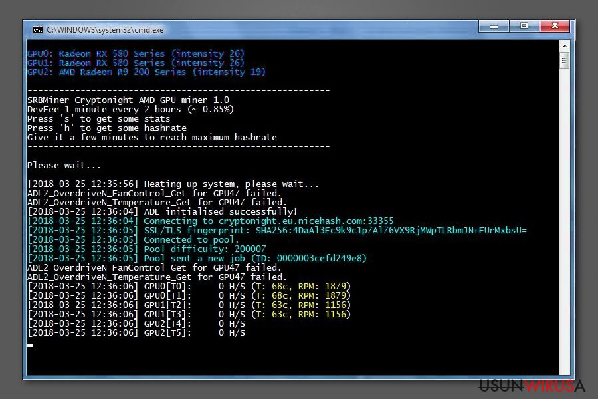Click the scrollbar up arrow
598x399 pixels.
point(565,46)
